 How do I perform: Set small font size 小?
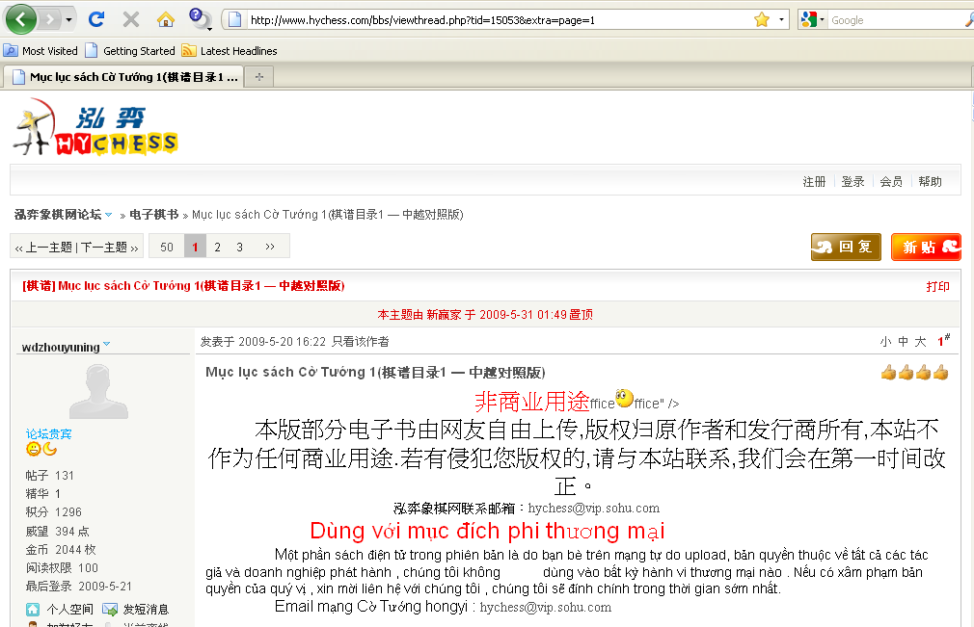(x=886, y=342)
